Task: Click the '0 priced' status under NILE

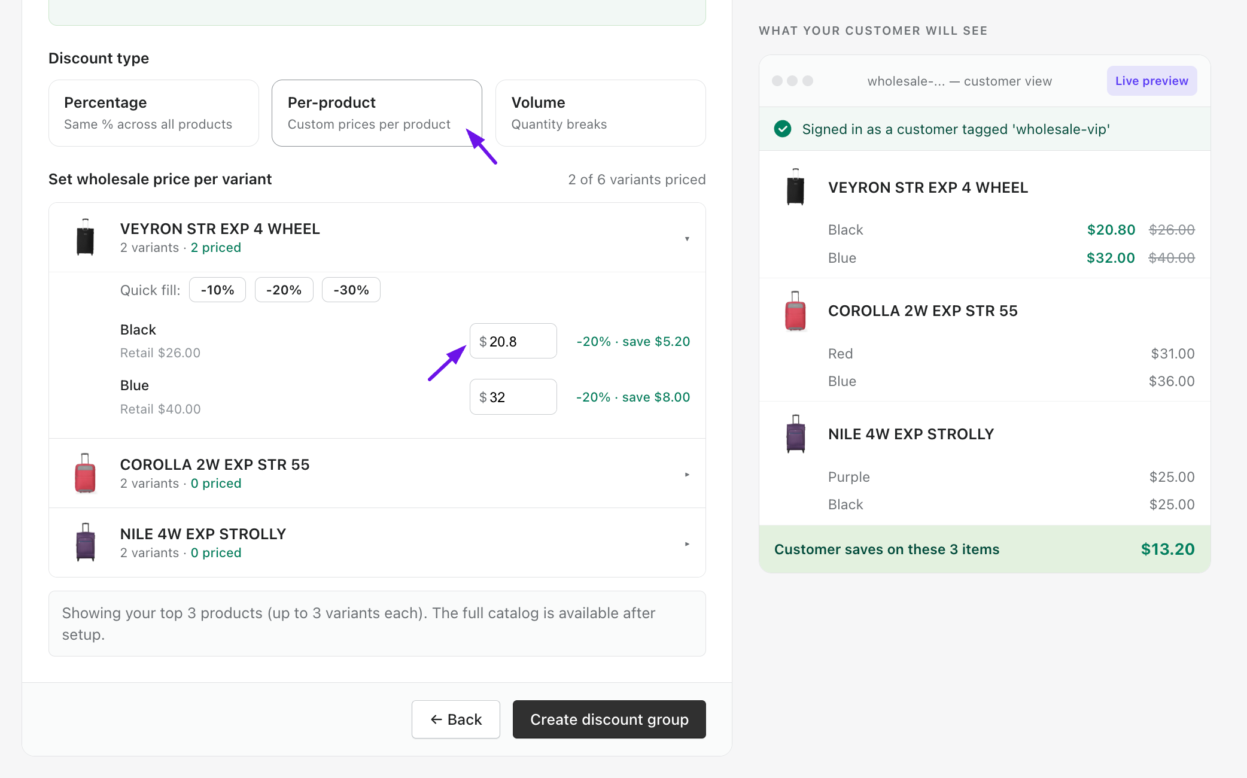Action: 216,553
